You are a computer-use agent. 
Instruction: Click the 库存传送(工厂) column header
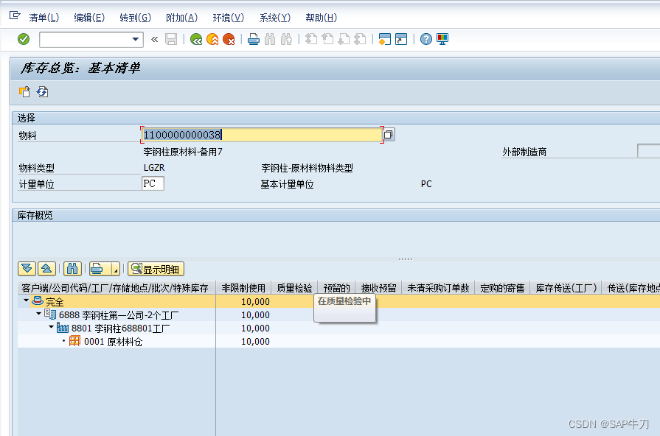tap(566, 287)
